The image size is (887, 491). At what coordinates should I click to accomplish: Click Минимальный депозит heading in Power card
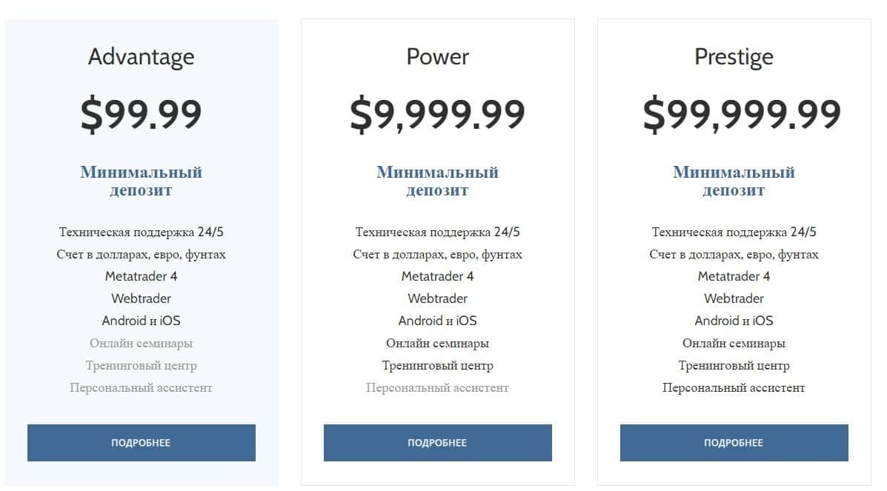(437, 181)
